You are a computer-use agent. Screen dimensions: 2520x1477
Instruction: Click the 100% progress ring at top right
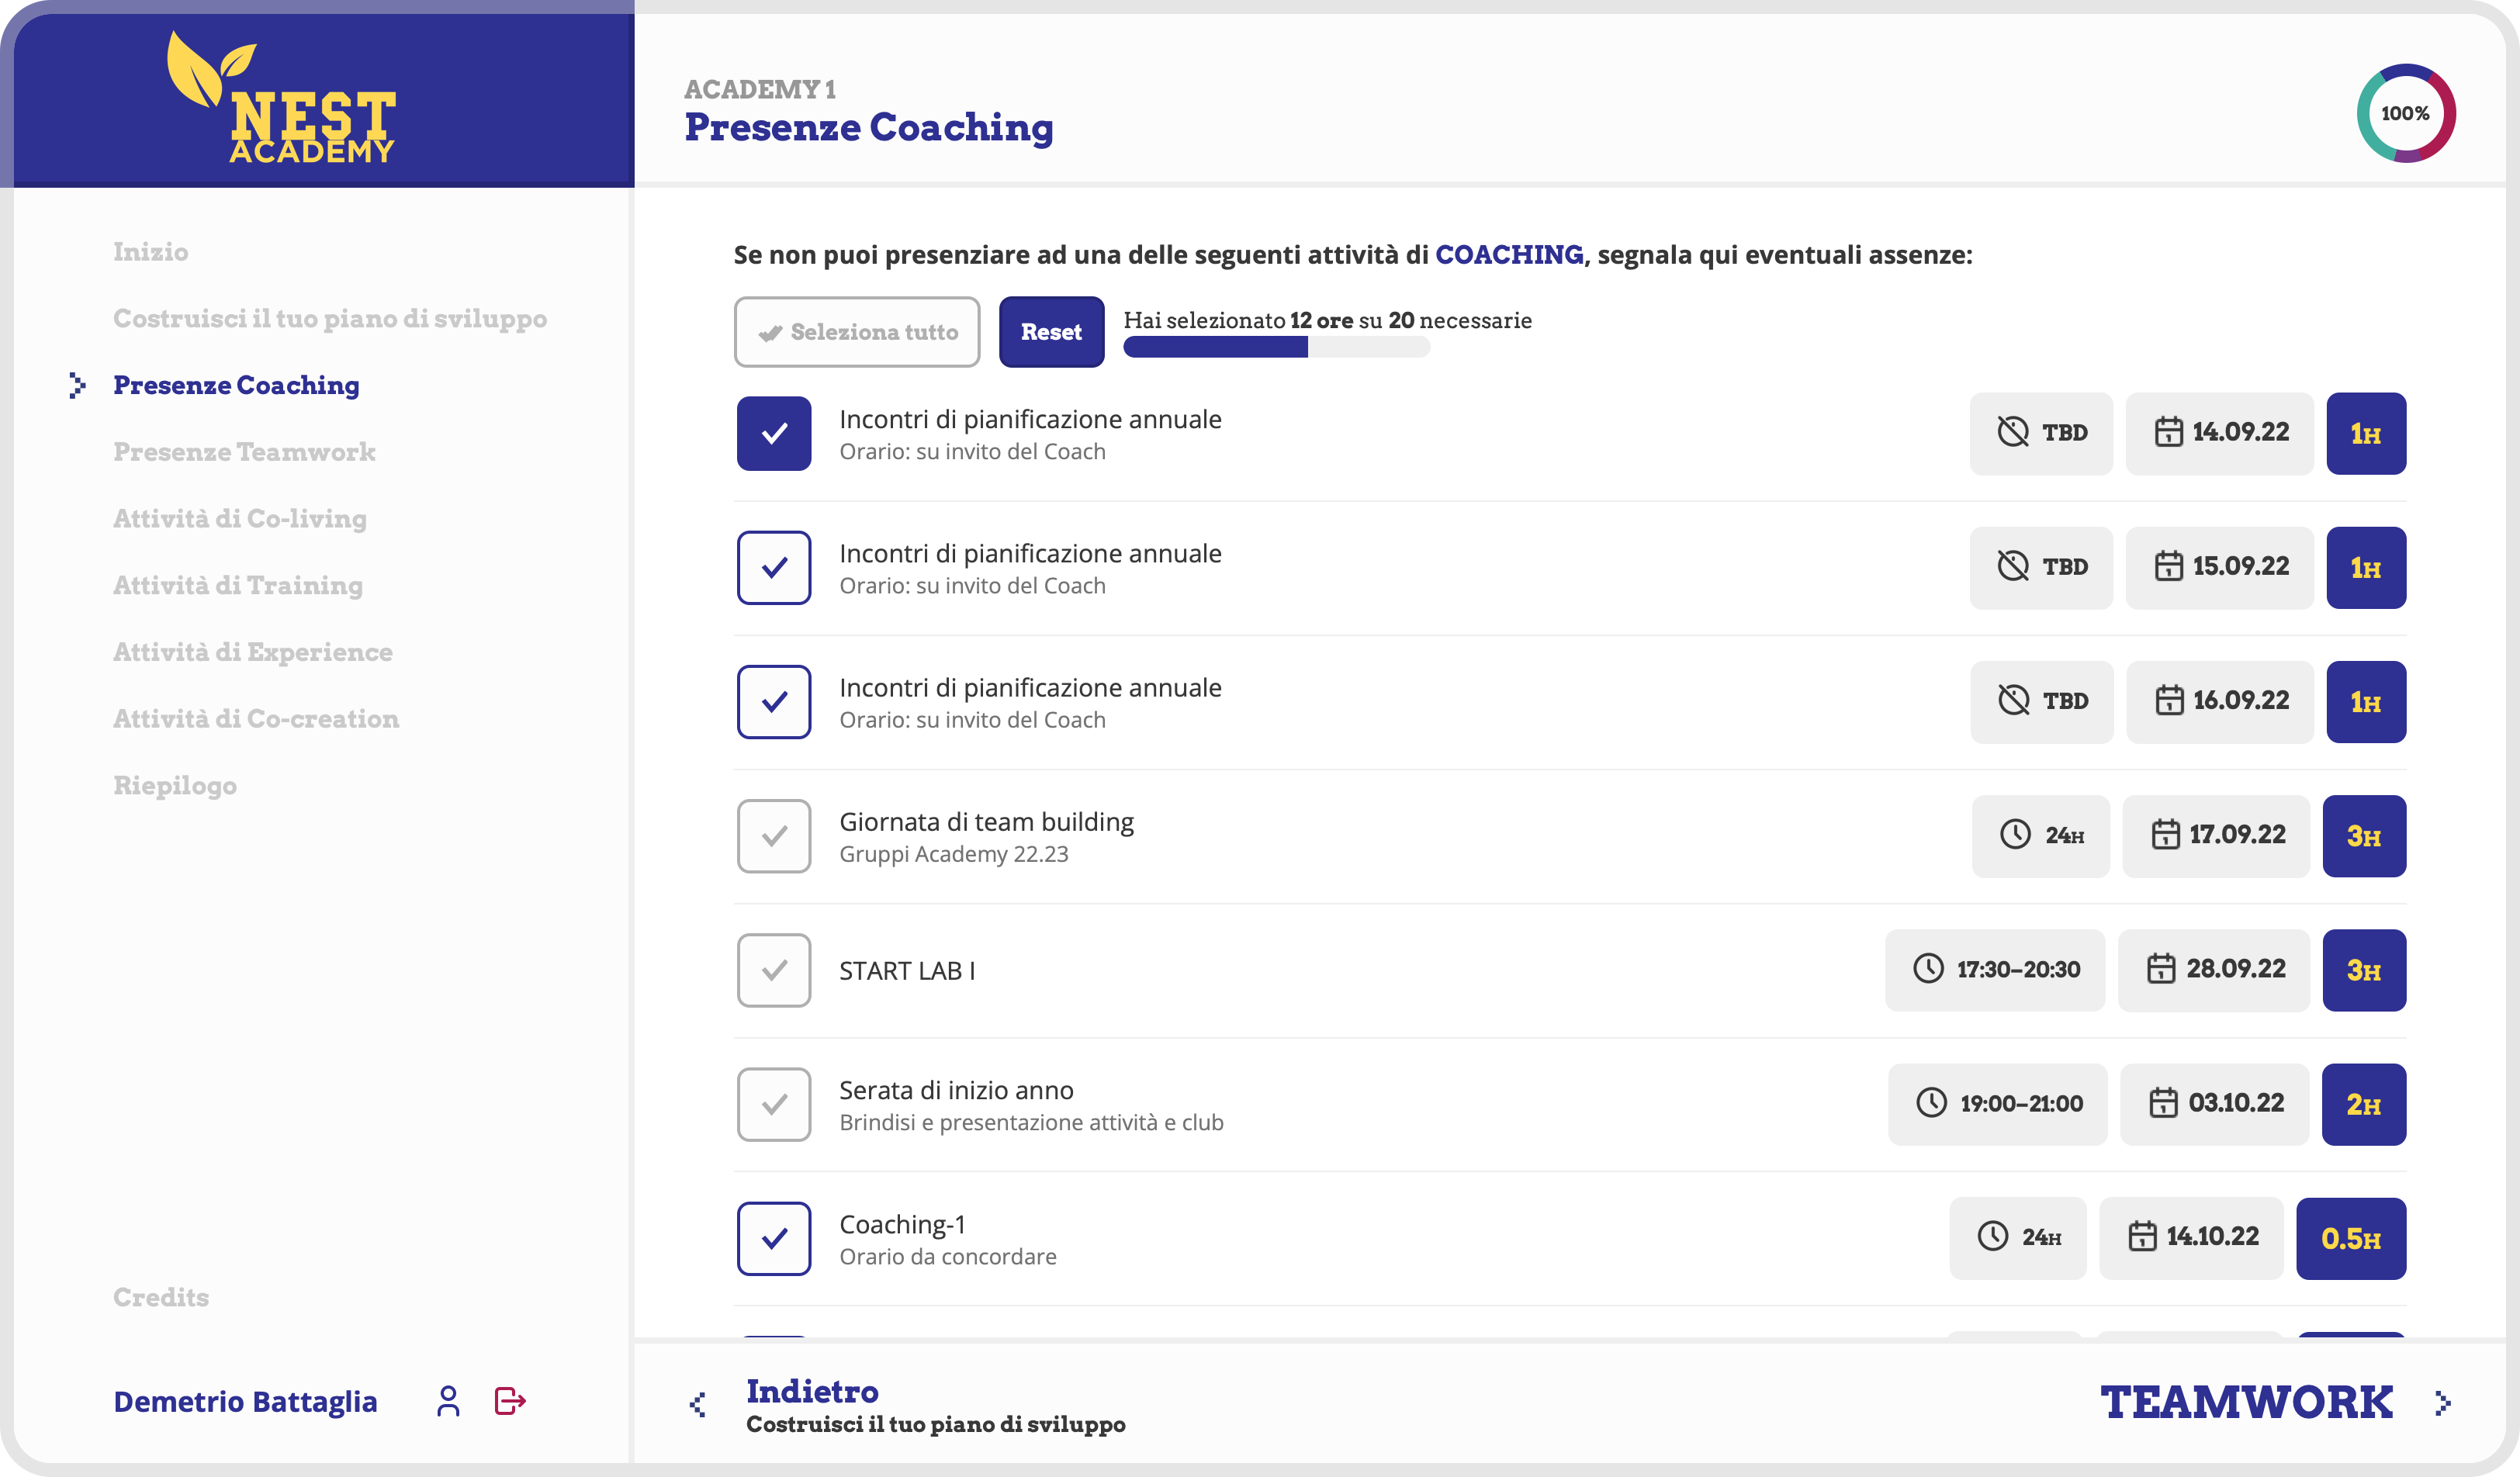(2405, 112)
